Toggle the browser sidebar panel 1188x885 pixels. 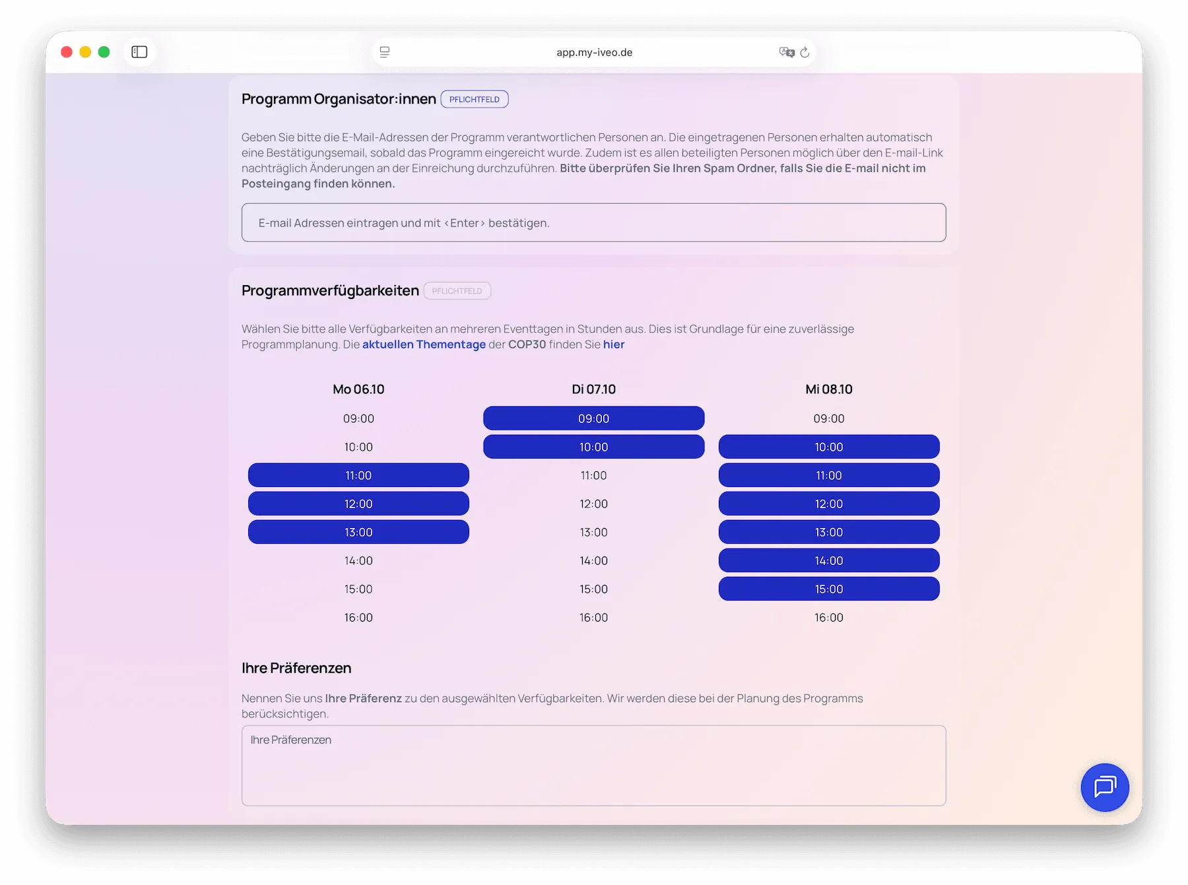pyautogui.click(x=139, y=51)
